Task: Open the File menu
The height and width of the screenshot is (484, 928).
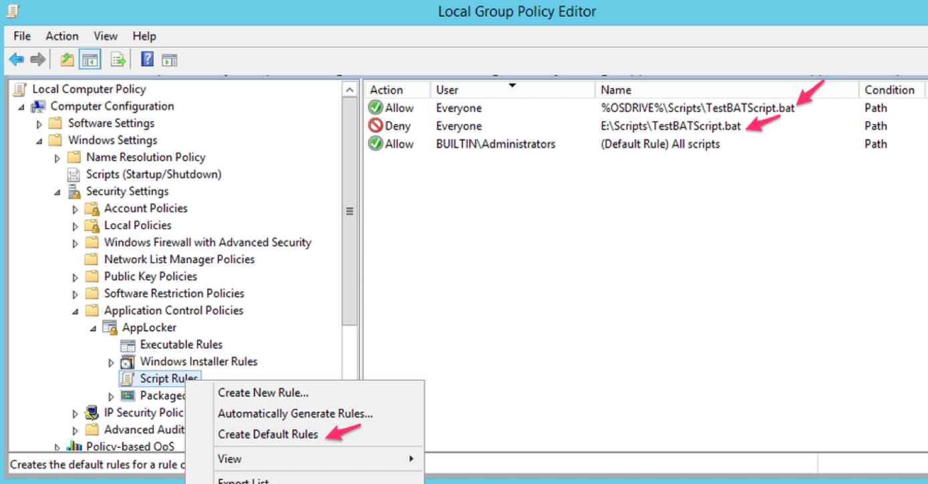Action: [x=21, y=36]
